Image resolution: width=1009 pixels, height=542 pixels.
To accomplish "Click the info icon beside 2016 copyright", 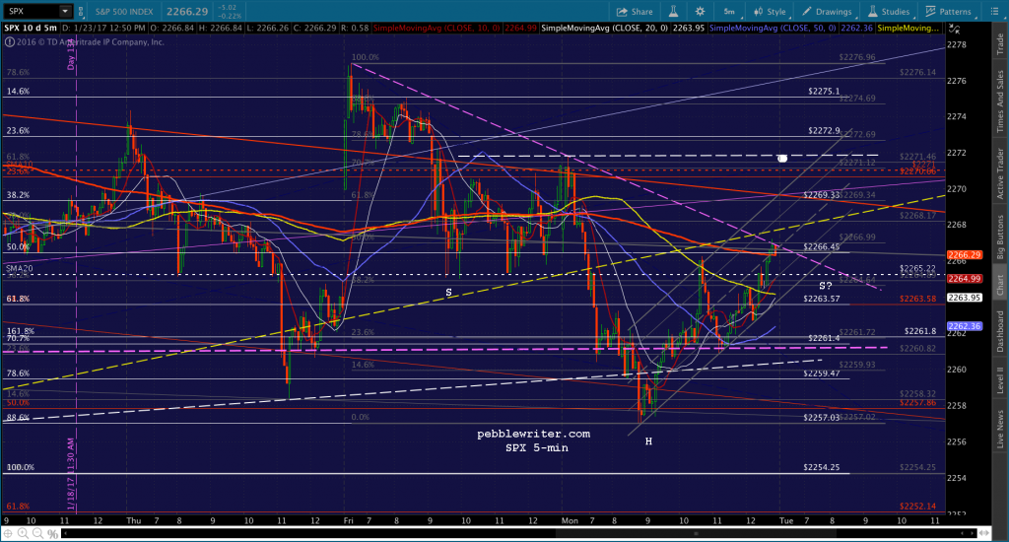I will pos(9,41).
